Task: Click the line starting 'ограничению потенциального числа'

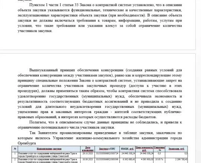Action: click(66, 127)
